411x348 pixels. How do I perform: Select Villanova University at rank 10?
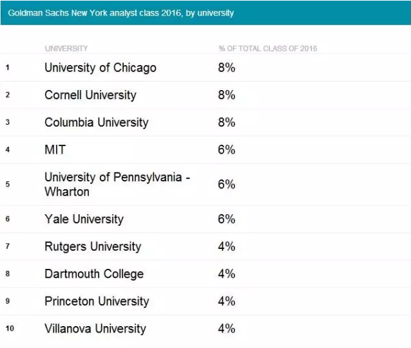95,329
